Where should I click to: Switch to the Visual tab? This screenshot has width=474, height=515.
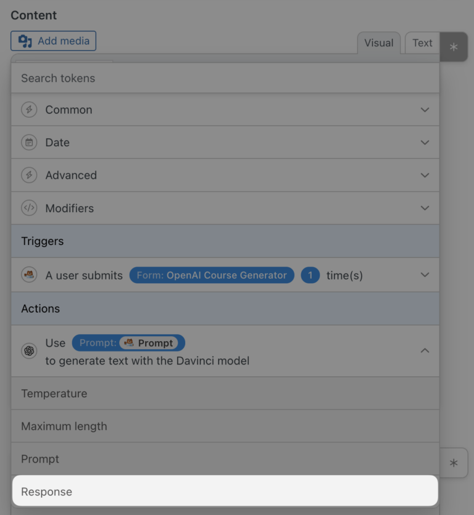pos(378,43)
